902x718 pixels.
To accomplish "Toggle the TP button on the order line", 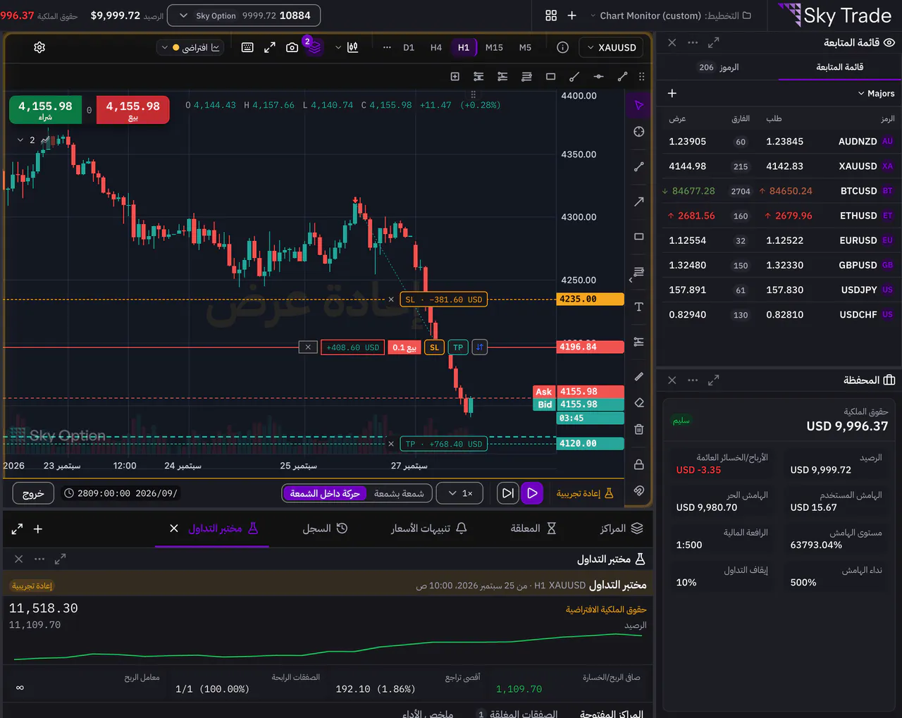I will pyautogui.click(x=458, y=347).
